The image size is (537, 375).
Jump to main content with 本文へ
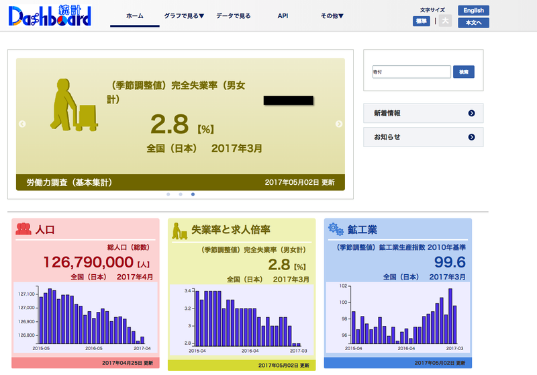[x=473, y=23]
